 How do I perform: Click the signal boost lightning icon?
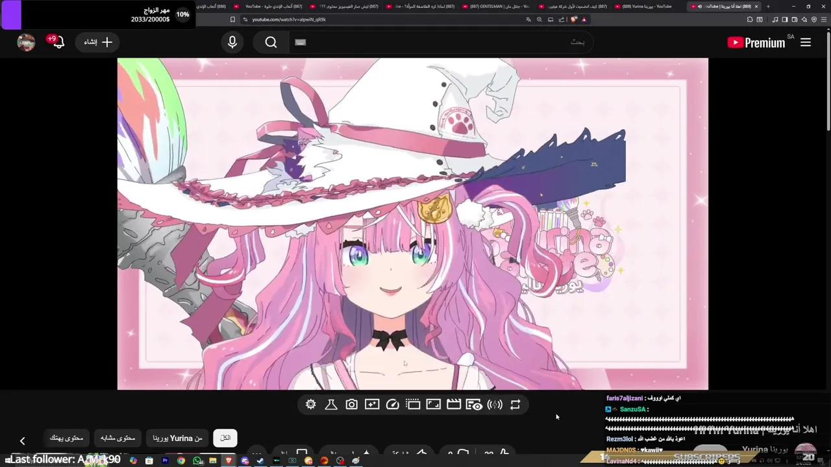(495, 405)
